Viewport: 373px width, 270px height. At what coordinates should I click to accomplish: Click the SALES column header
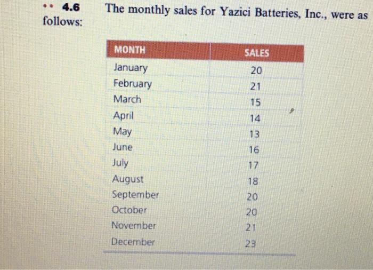pyautogui.click(x=257, y=53)
